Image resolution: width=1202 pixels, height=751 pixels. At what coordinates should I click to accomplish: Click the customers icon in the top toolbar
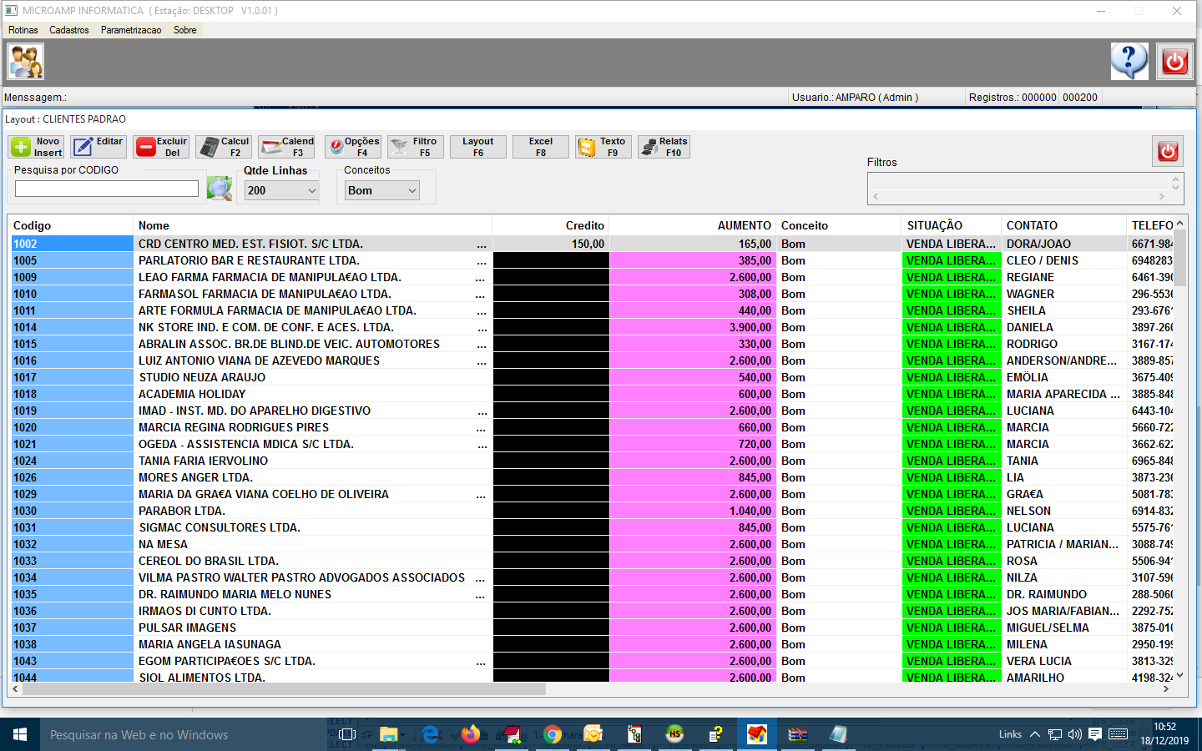coord(26,62)
